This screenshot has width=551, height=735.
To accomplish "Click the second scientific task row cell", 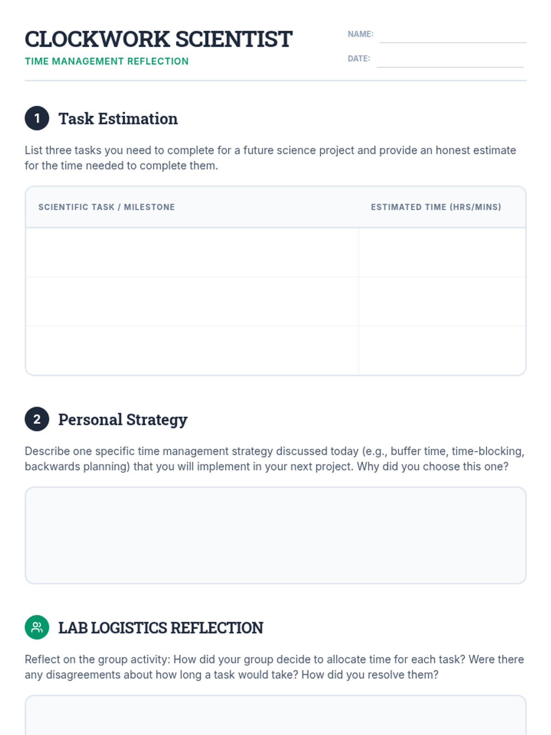I will tap(192, 302).
